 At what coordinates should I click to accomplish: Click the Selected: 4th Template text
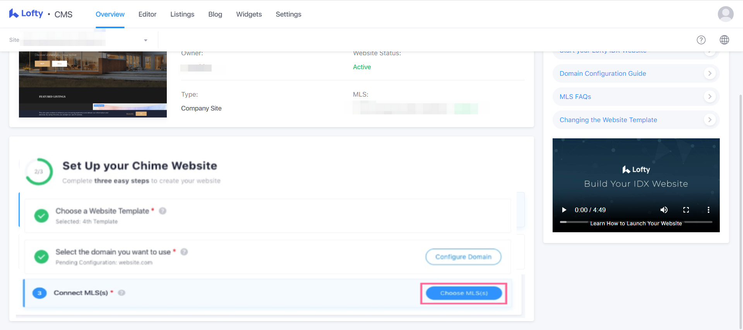[x=87, y=221]
